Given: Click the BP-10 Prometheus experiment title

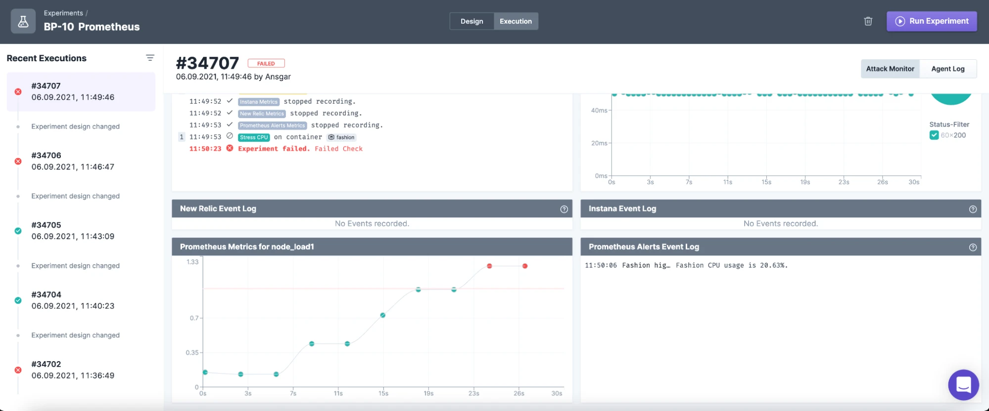Looking at the screenshot, I should 92,27.
